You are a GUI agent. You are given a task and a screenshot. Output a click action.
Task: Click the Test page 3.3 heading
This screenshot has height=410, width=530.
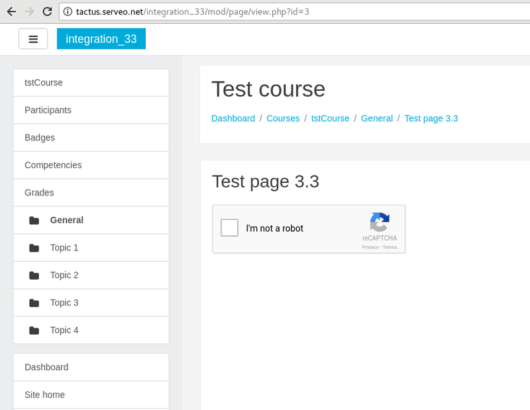coord(266,181)
